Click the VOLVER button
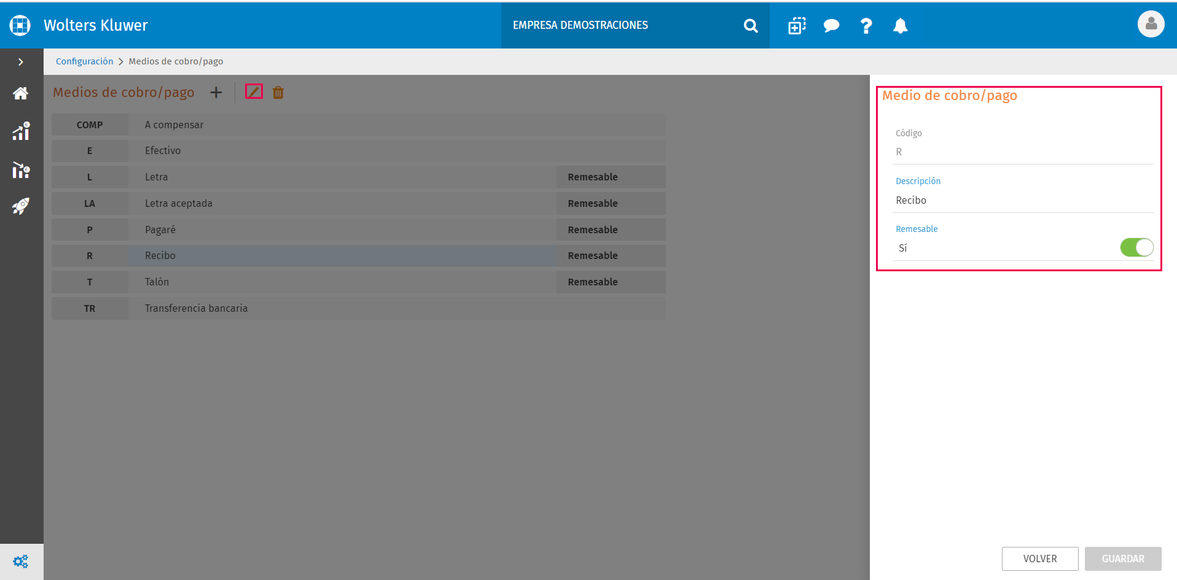Image resolution: width=1177 pixels, height=580 pixels. point(1040,559)
